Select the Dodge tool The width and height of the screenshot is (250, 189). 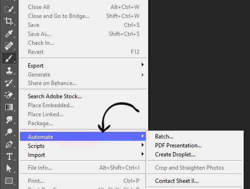tap(9, 132)
